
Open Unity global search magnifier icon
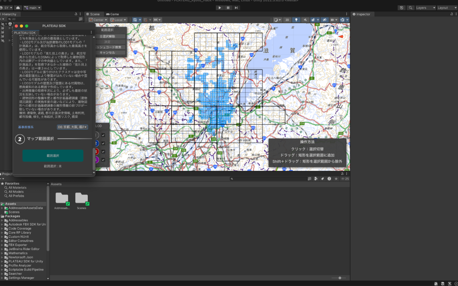tap(410, 8)
